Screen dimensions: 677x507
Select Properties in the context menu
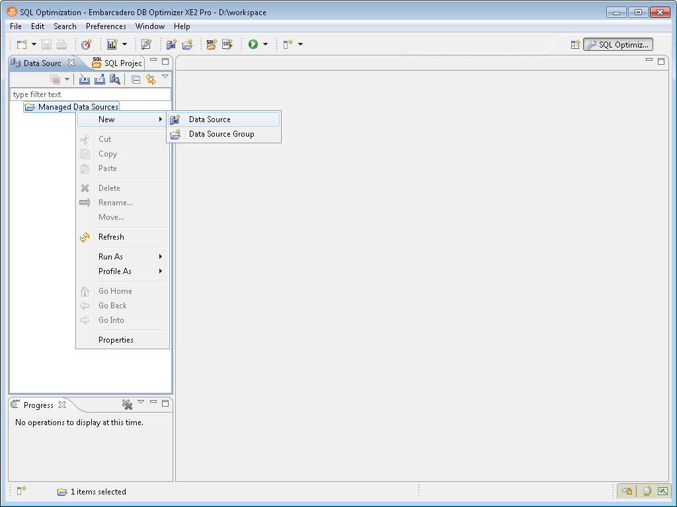click(123, 340)
